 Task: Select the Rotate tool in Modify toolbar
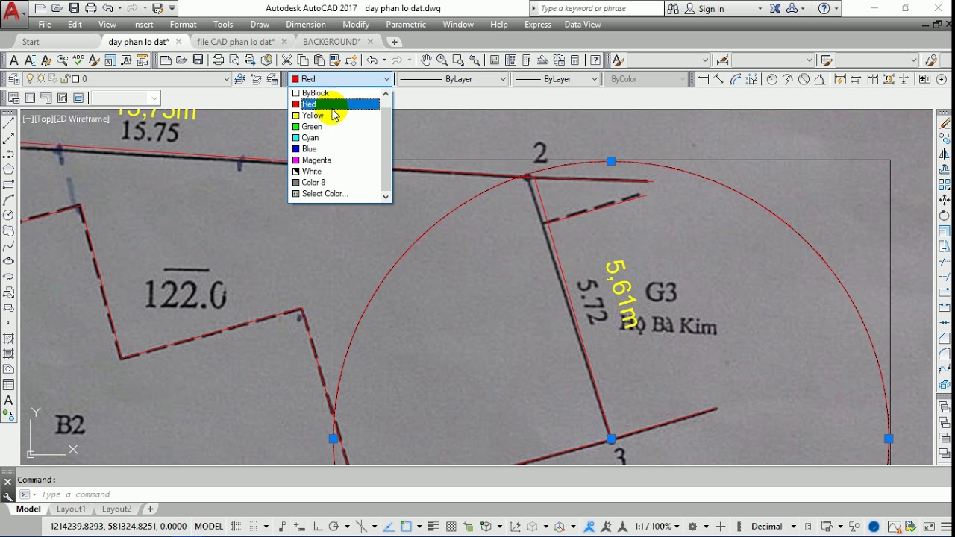[945, 216]
